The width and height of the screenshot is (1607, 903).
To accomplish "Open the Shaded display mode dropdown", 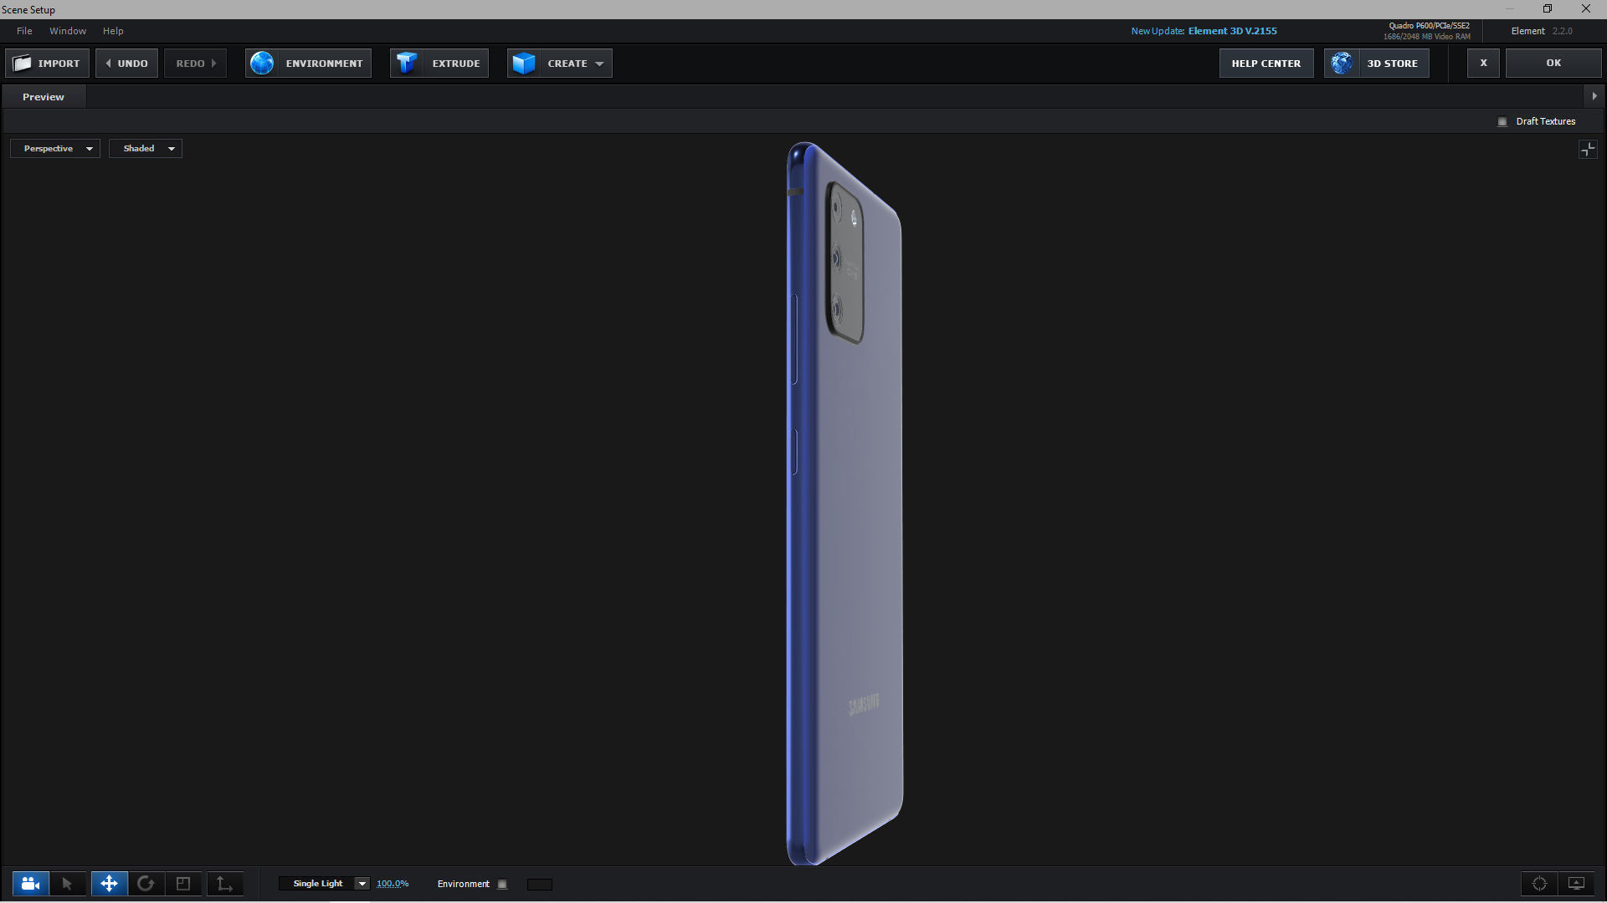I will tap(146, 149).
